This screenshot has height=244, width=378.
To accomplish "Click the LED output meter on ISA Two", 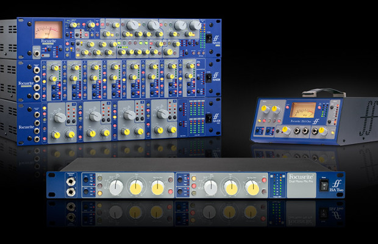I will click(277, 185).
